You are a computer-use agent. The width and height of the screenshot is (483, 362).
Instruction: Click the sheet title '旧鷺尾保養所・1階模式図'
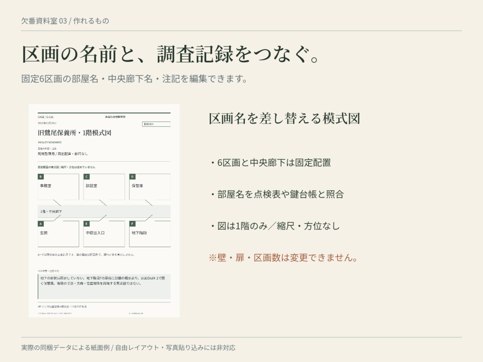(x=74, y=132)
